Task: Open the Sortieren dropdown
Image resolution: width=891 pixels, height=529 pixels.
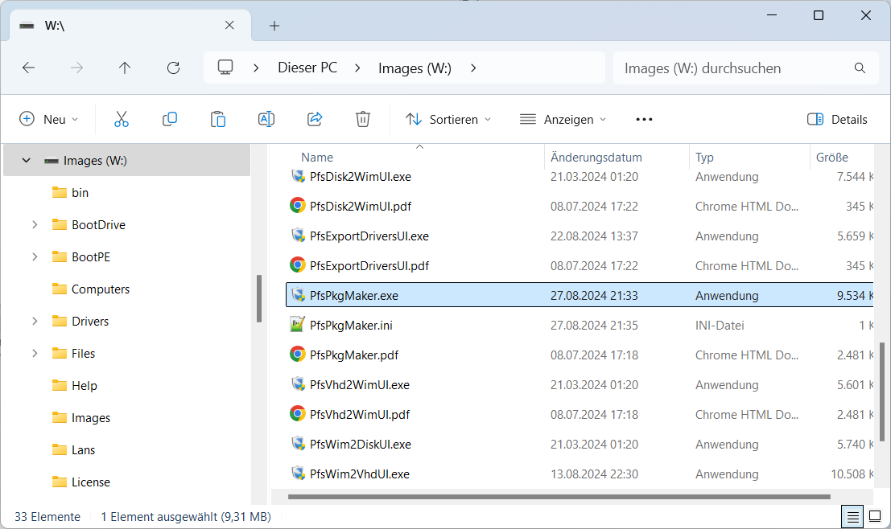Action: click(x=448, y=119)
